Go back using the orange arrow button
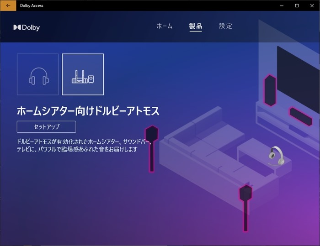This screenshot has height=246, width=320. click(x=8, y=5)
